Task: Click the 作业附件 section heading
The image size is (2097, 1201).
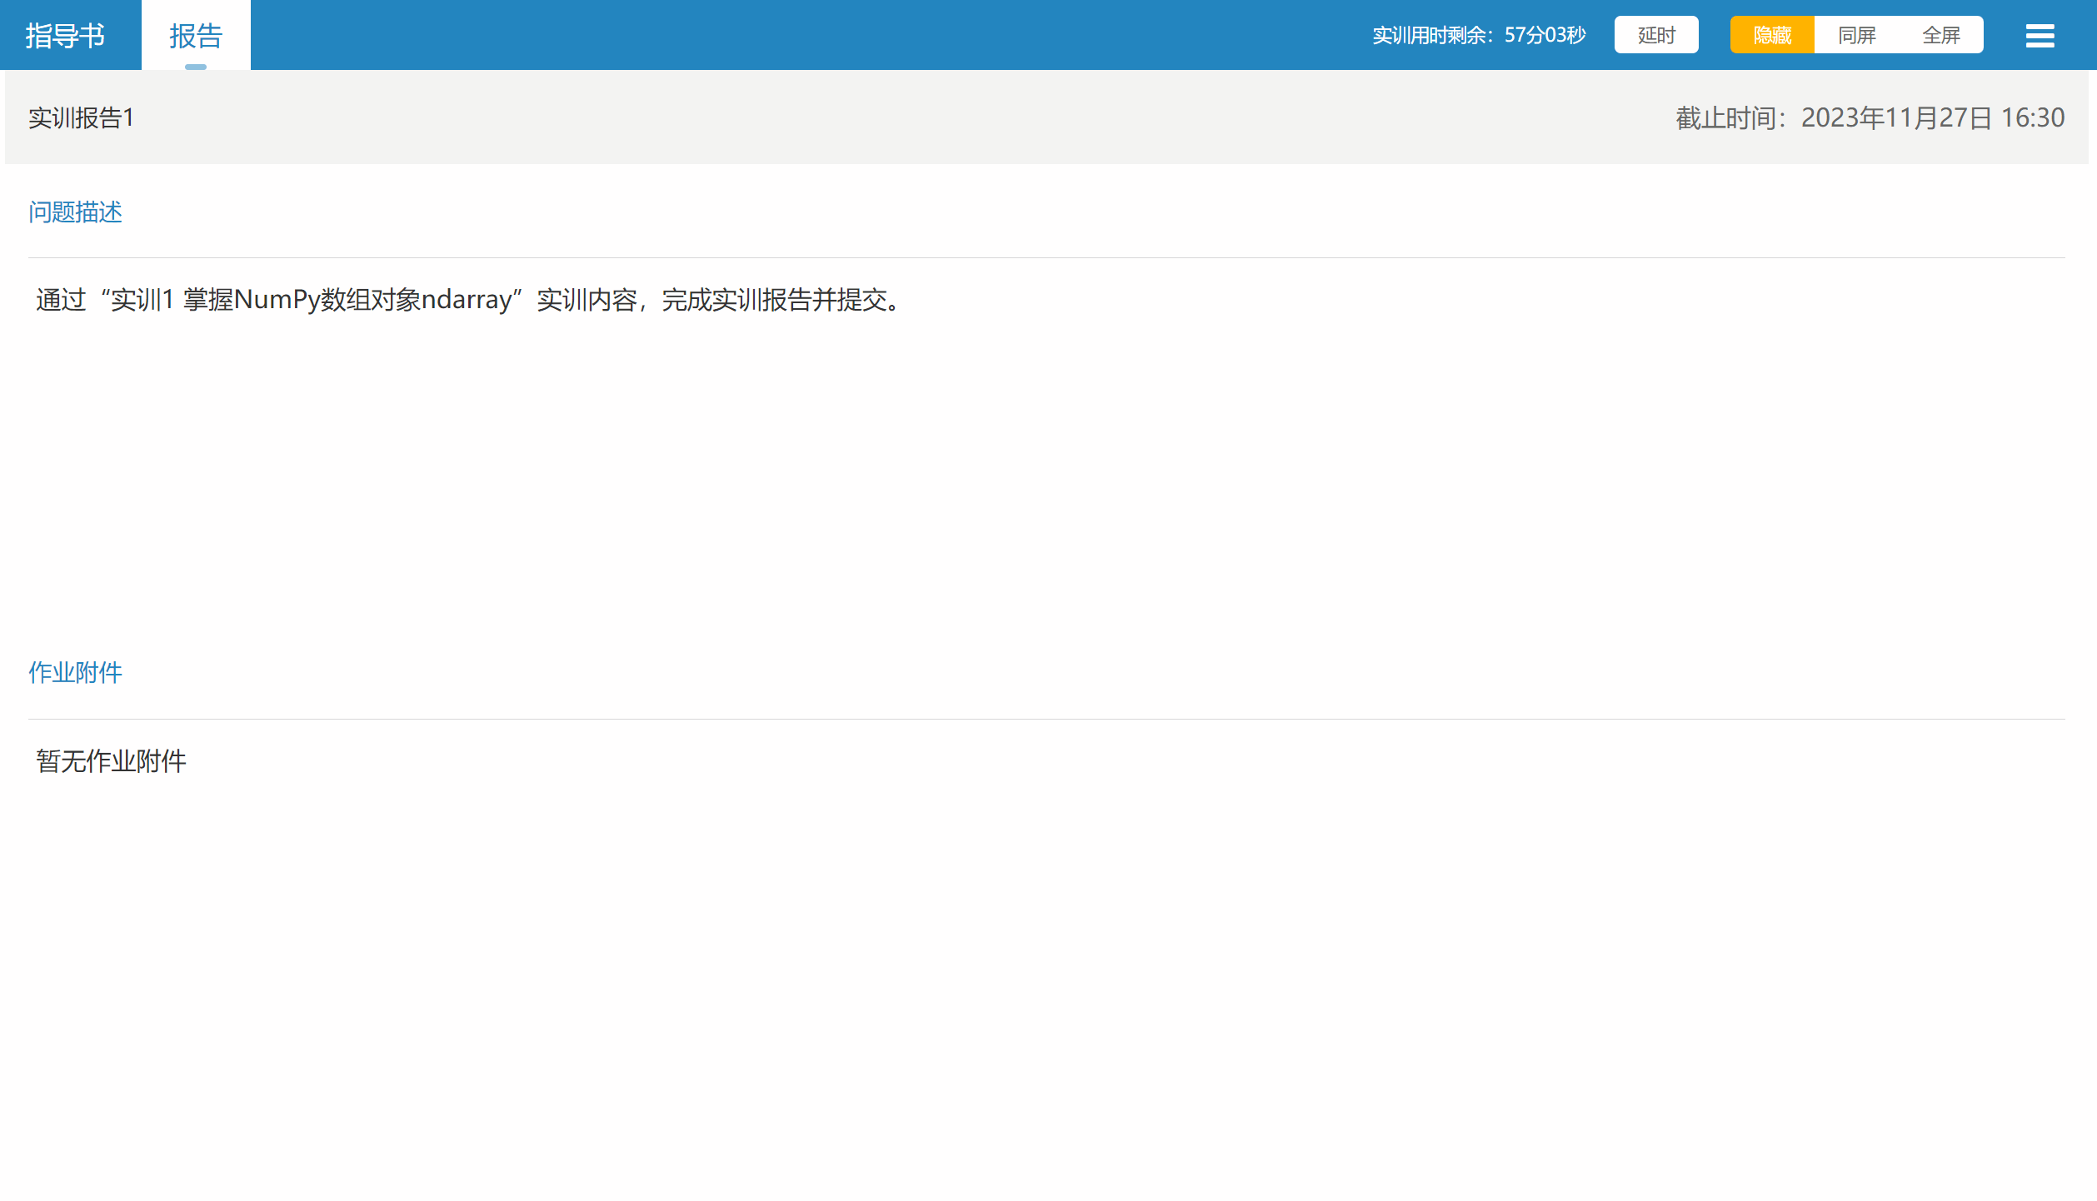Action: point(75,672)
